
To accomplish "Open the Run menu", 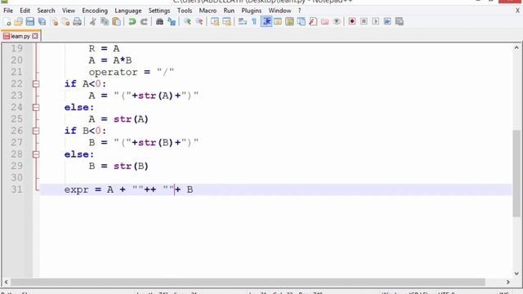I will (x=229, y=11).
